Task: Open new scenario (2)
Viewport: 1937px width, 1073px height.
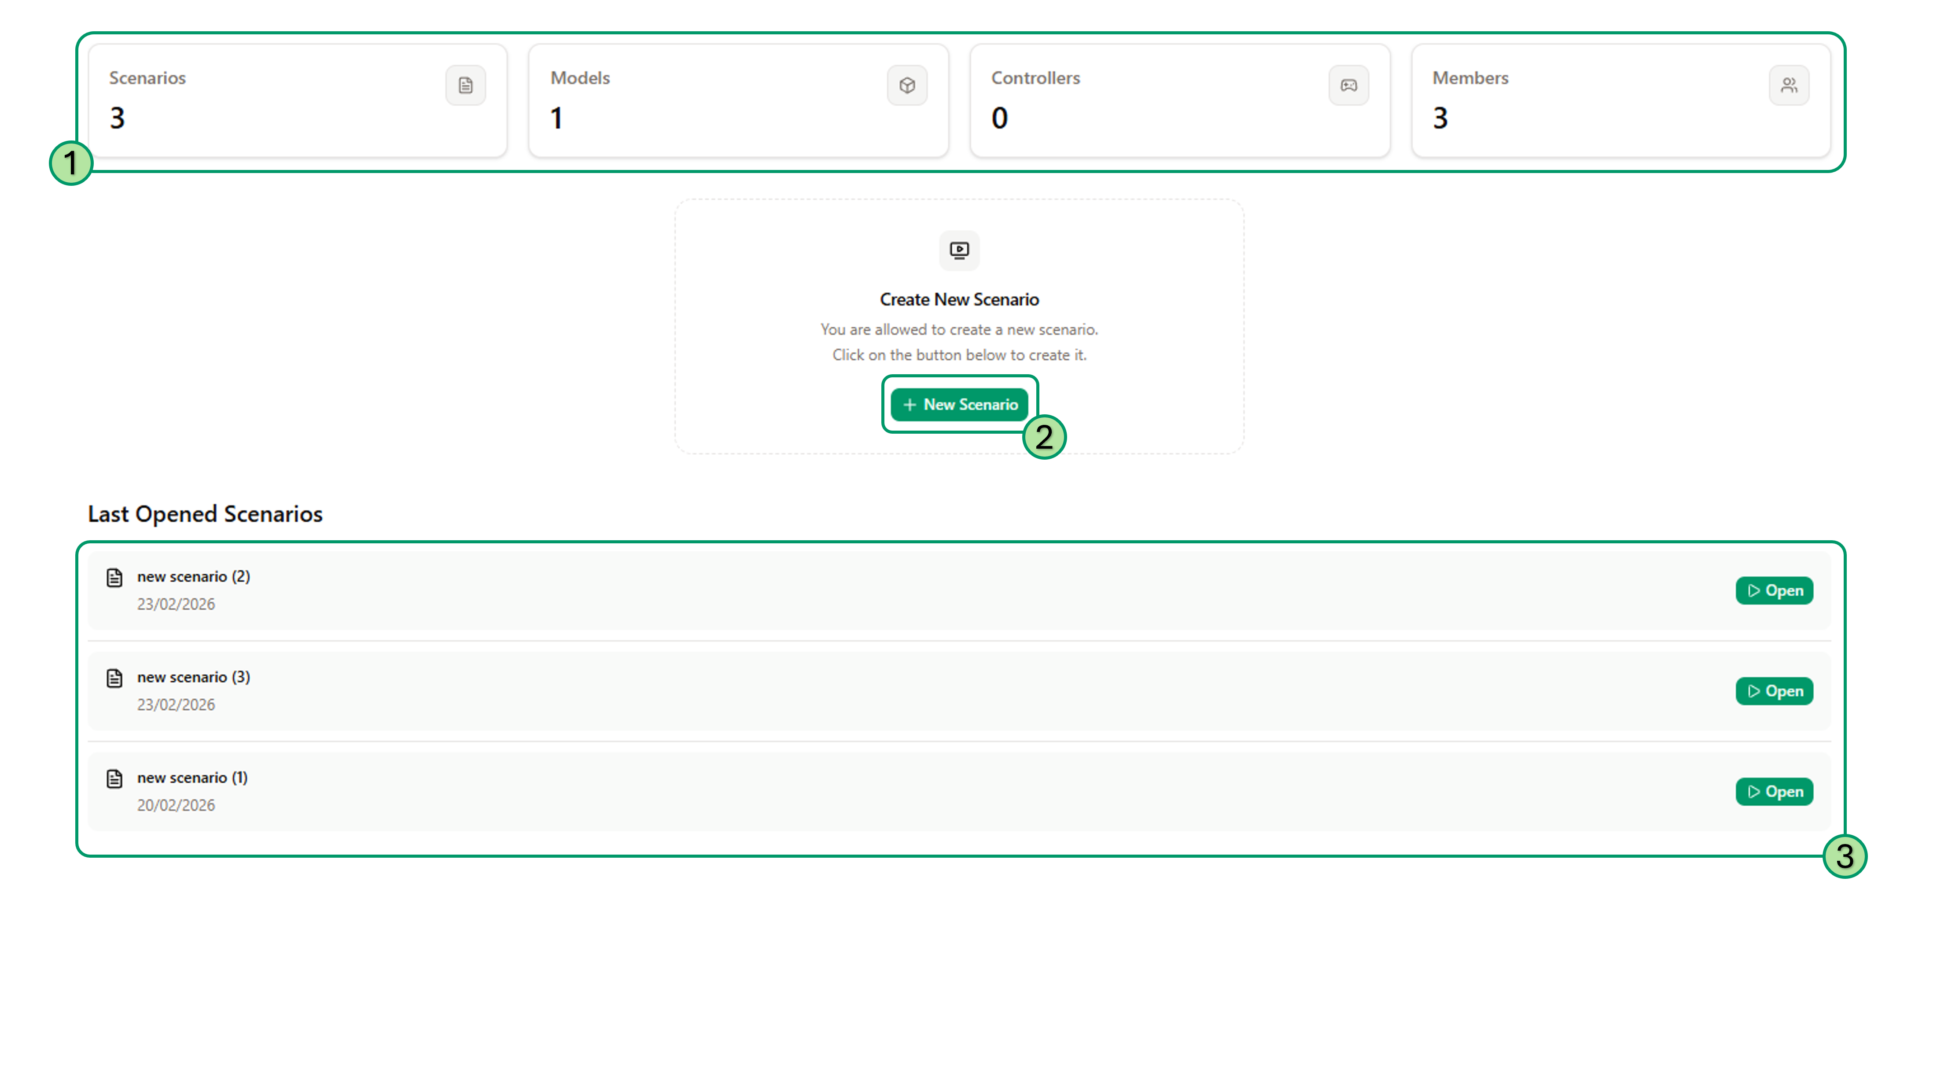Action: point(1774,590)
